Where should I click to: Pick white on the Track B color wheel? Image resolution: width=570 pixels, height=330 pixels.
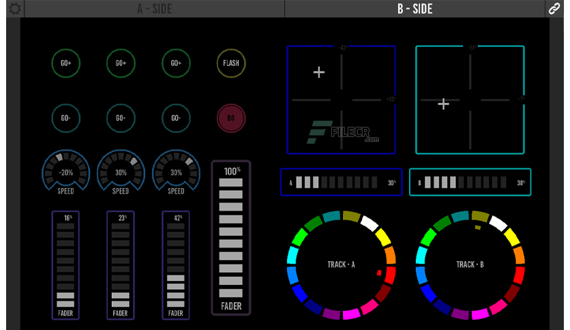[x=498, y=223]
